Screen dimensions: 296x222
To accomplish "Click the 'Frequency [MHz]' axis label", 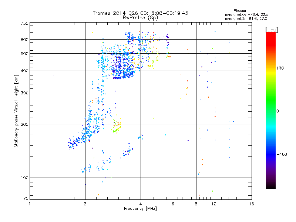I will coord(140,209).
